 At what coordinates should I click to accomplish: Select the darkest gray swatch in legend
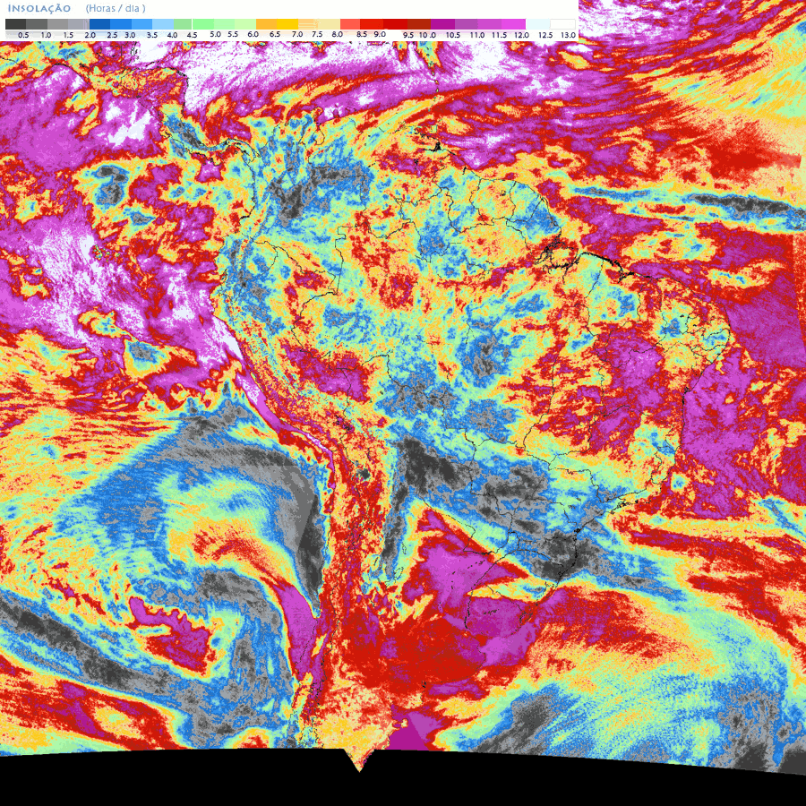pos(15,24)
